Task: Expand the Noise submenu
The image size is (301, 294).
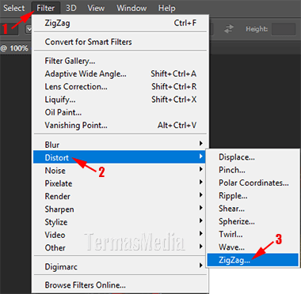Action: (x=120, y=171)
